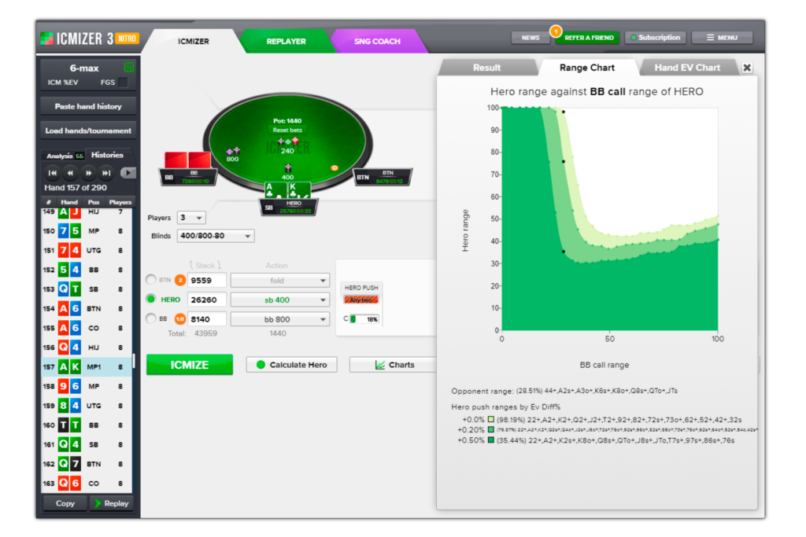This screenshot has height=537, width=806.
Task: Open the BB bb 800 action dropdown
Action: [279, 319]
